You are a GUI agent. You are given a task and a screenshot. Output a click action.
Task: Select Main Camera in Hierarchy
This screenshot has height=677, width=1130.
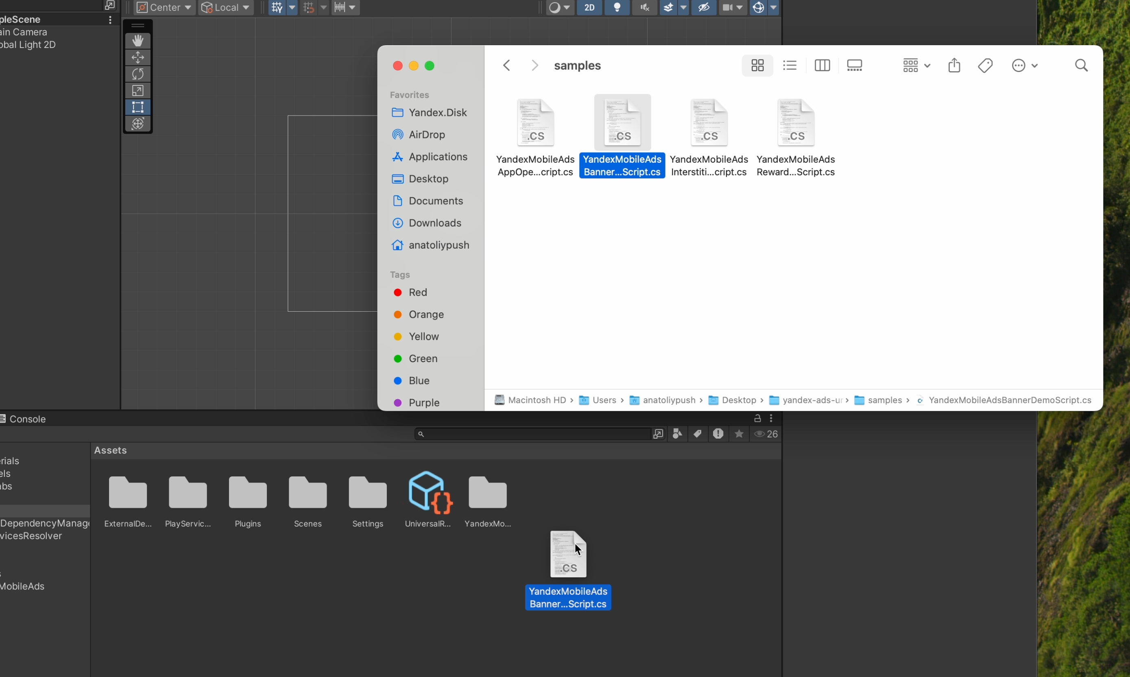click(24, 32)
